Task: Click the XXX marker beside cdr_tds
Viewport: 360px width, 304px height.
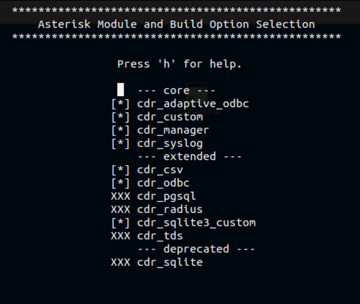Action: 121,236
